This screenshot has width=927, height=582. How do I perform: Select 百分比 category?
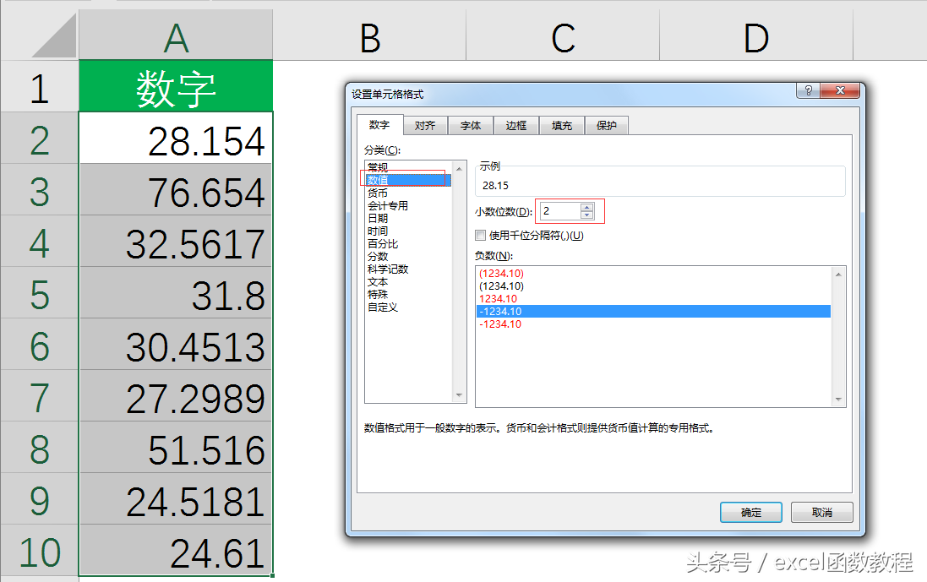tap(408, 244)
